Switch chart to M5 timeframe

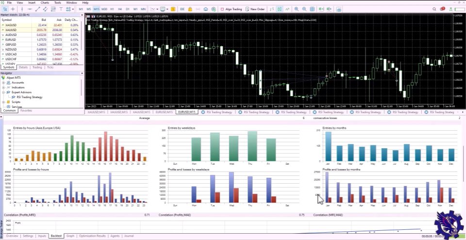[x=88, y=9]
